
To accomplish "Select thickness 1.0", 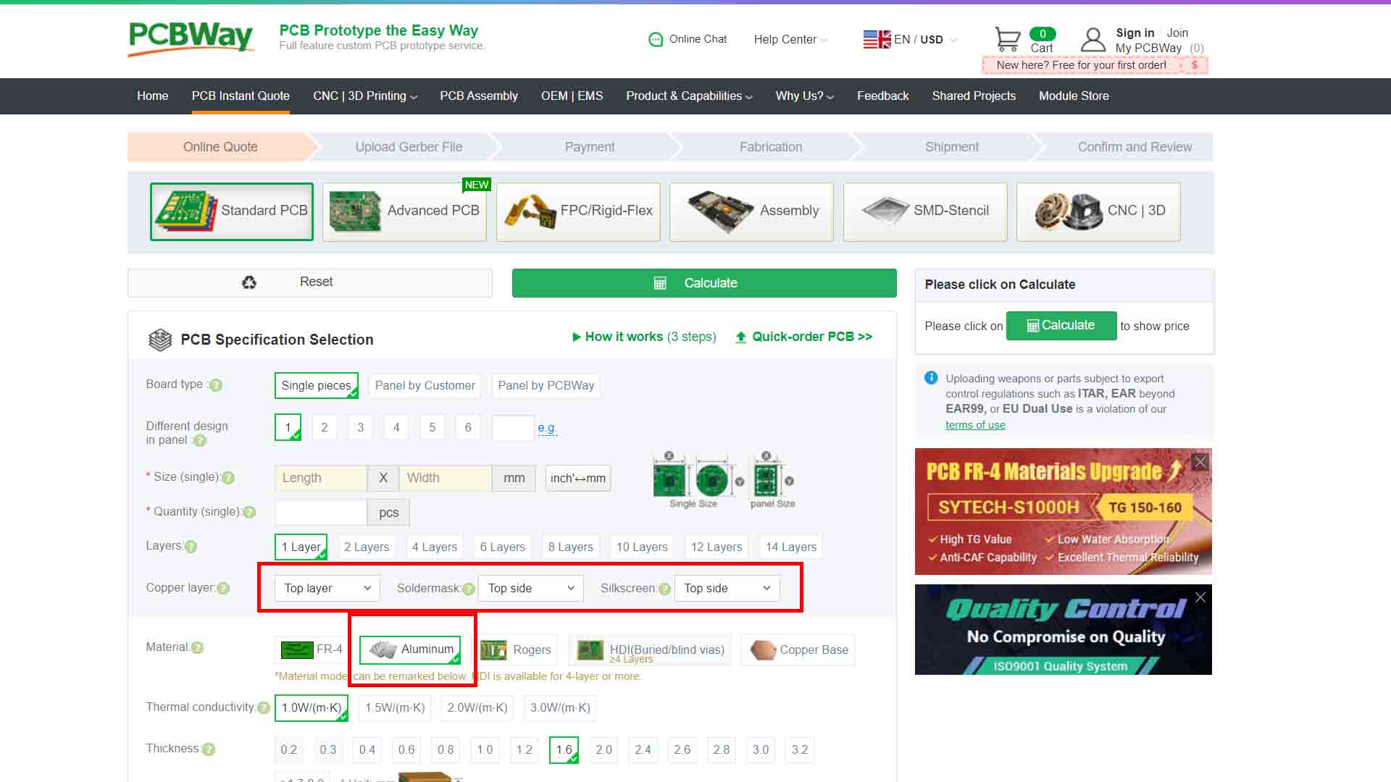I will 485,749.
